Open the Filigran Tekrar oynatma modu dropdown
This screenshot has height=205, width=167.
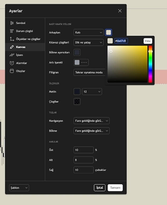click(x=89, y=72)
